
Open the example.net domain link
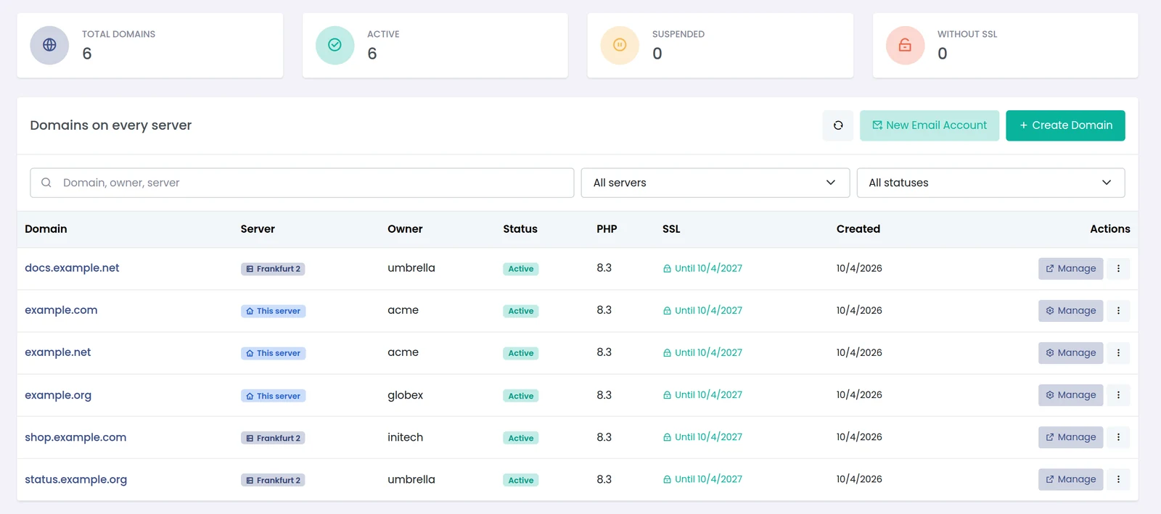pyautogui.click(x=58, y=352)
